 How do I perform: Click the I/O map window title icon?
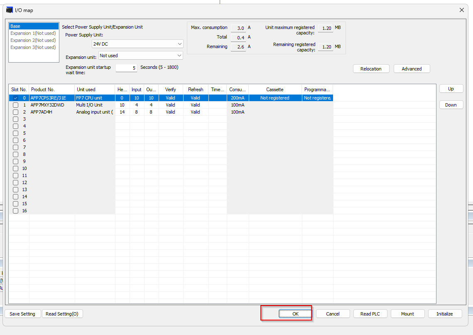(10, 10)
